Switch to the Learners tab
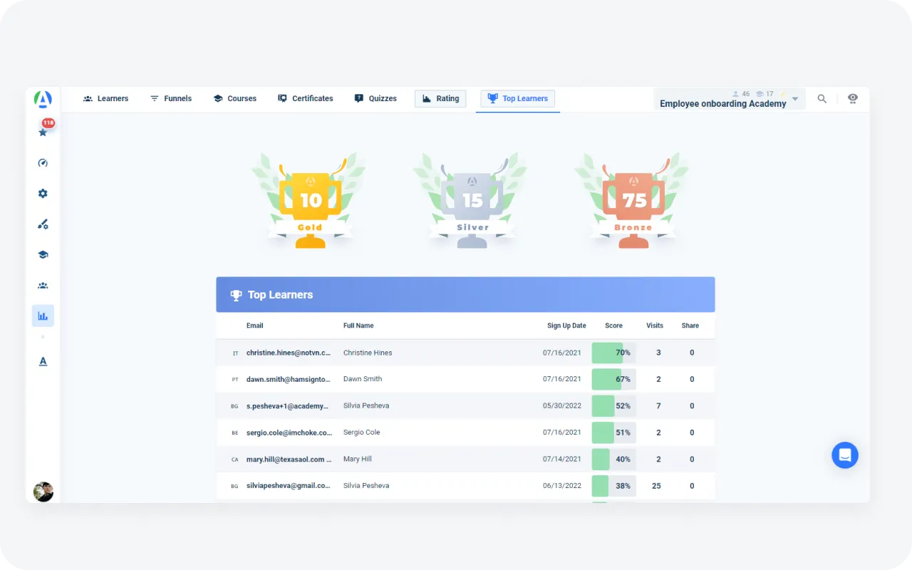The height and width of the screenshot is (570, 912). pos(105,98)
